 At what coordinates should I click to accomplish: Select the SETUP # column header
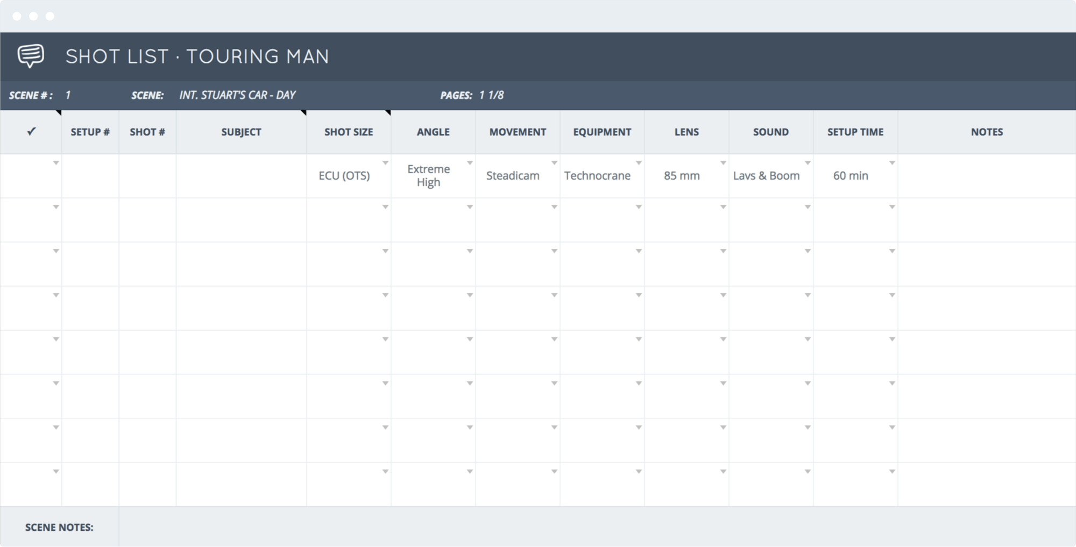pos(90,132)
